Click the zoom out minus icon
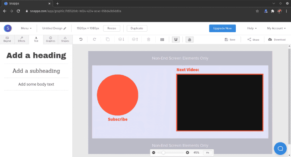Image resolution: width=291 pixels, height=157 pixels. click(x=153, y=153)
